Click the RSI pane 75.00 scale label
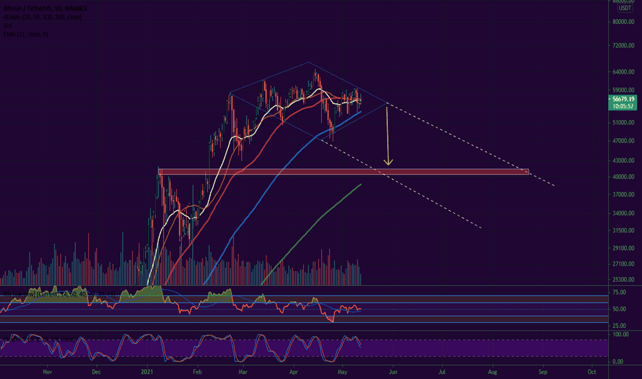Screen dimensions: 642x379 pos(619,292)
